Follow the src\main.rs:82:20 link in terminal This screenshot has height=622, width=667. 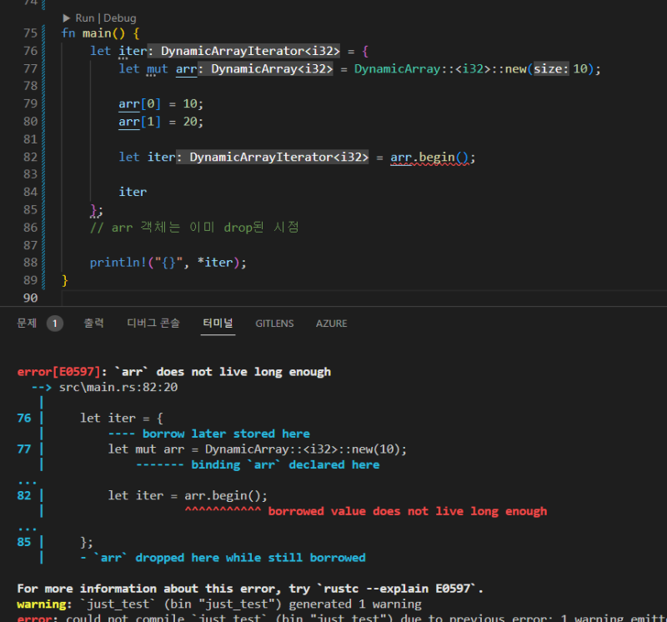coord(118,388)
